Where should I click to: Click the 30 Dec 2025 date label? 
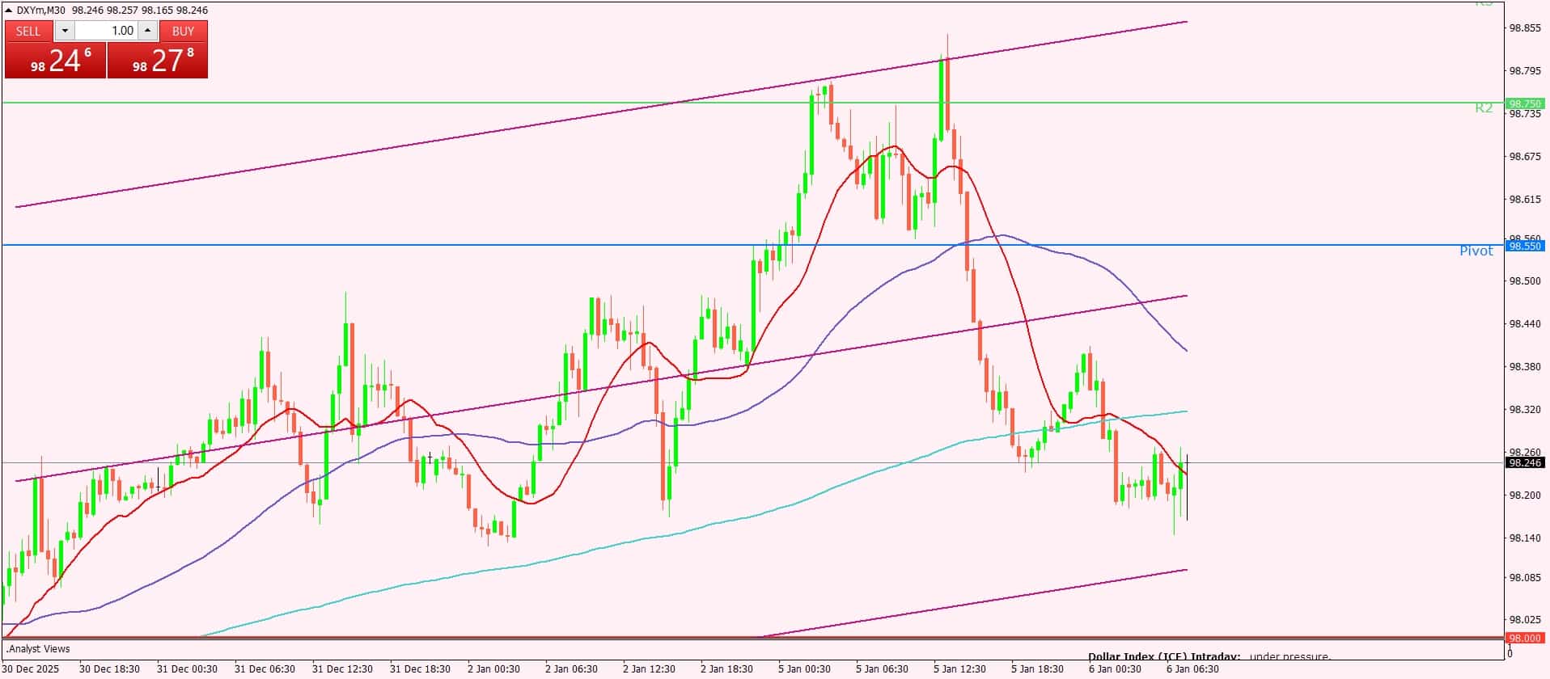point(32,669)
